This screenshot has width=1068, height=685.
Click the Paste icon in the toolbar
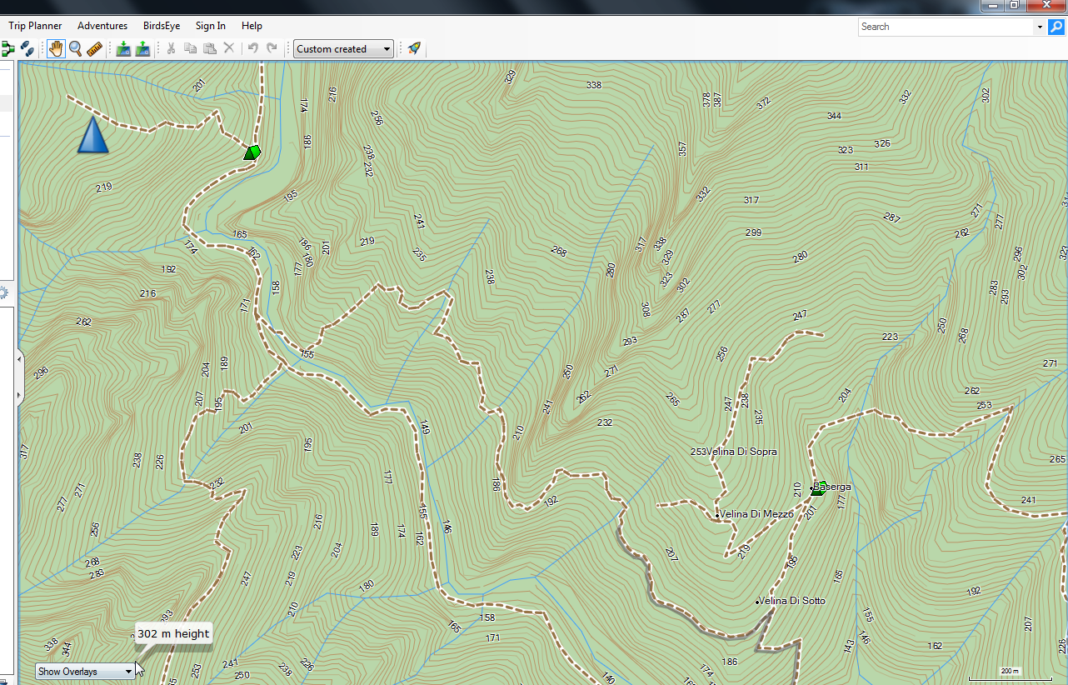[x=209, y=47]
